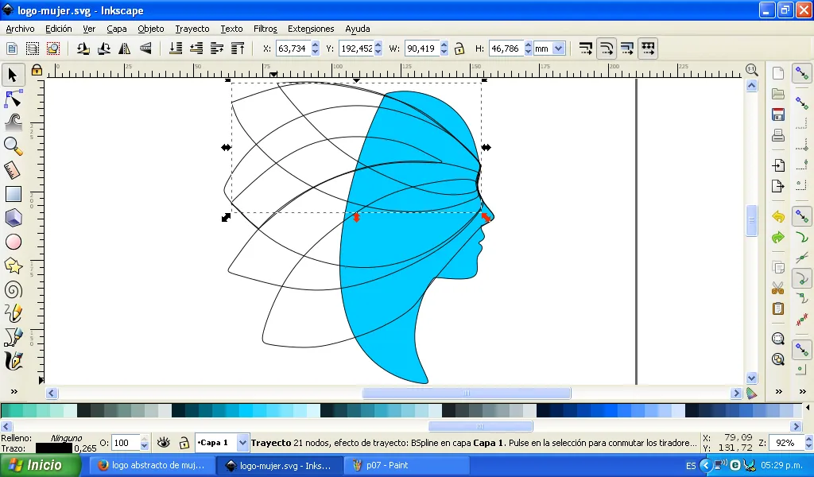The width and height of the screenshot is (814, 477).
Task: Select the Measure ruler tool
Action: pyautogui.click(x=13, y=170)
